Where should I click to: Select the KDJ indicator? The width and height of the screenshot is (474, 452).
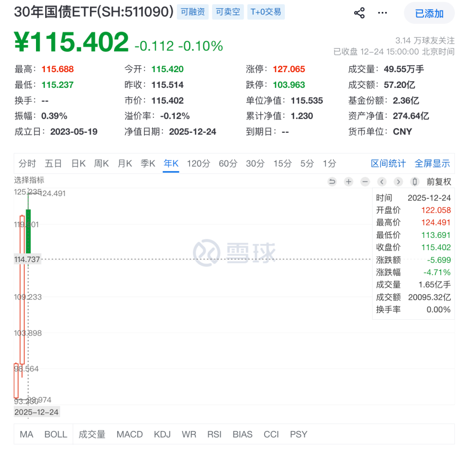point(162,434)
